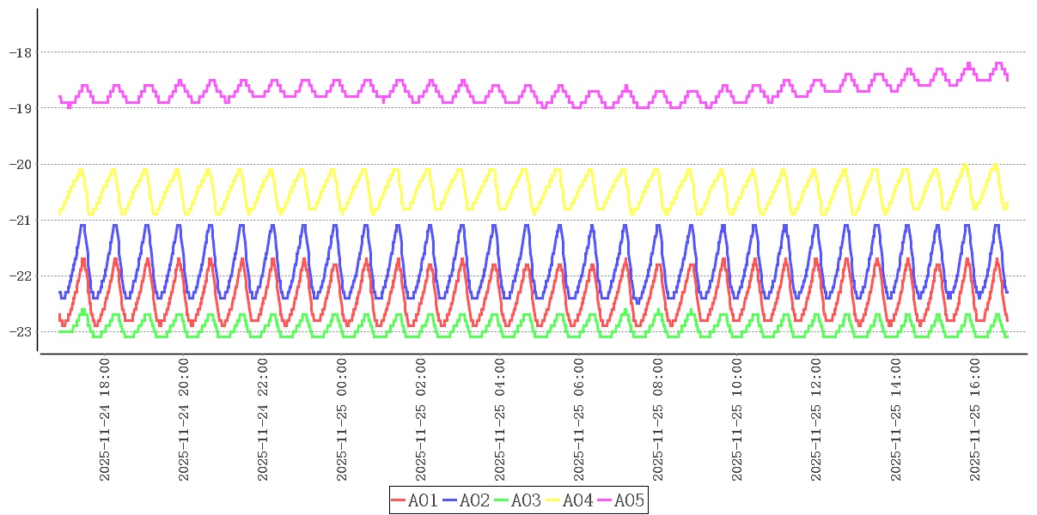The width and height of the screenshot is (1037, 515).
Task: Select the 2025-11-24 18:00 axis label
Action: [105, 420]
